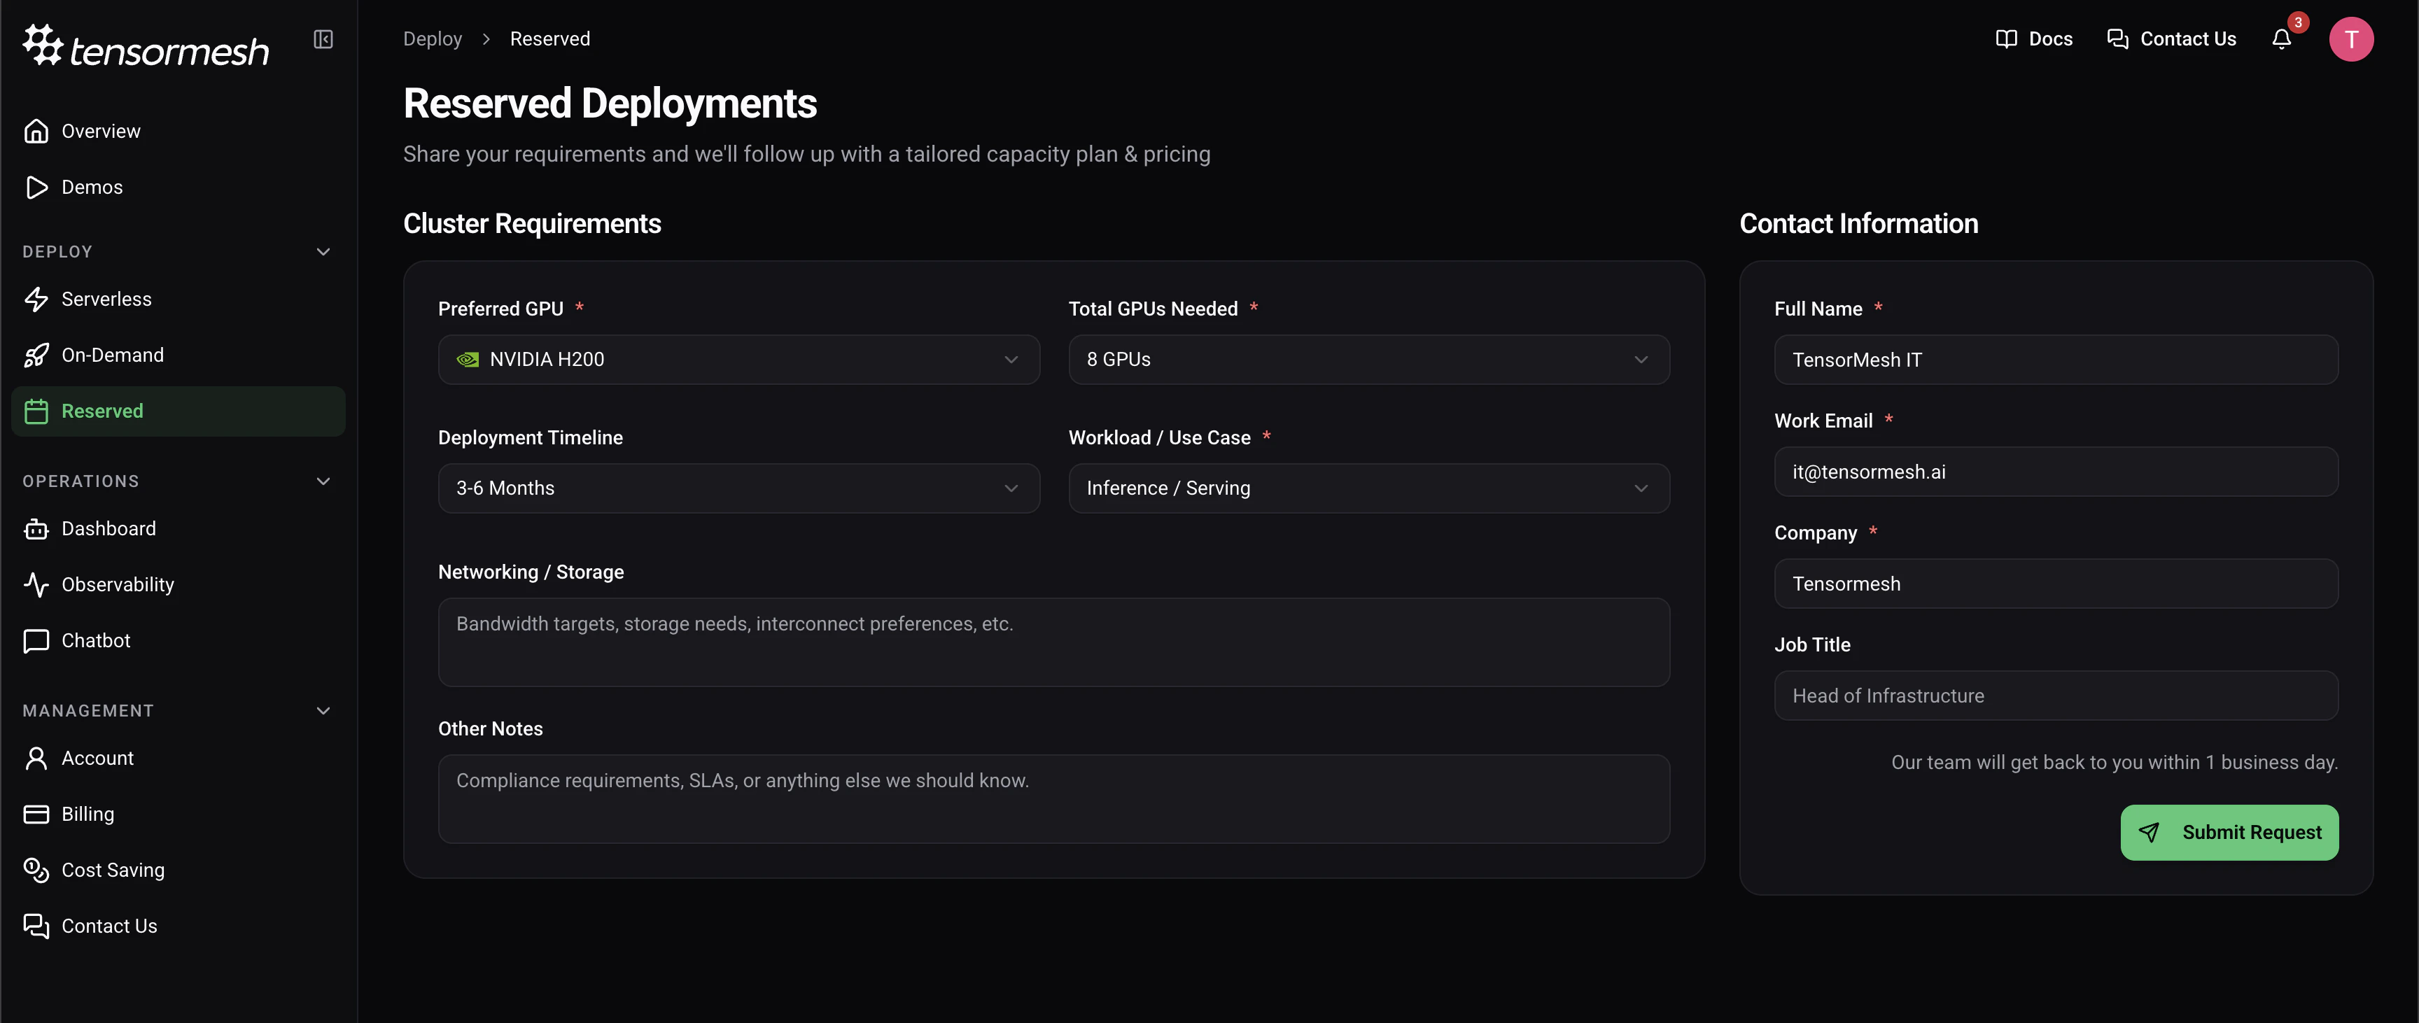Focus the Other Notes text area

(1053, 800)
